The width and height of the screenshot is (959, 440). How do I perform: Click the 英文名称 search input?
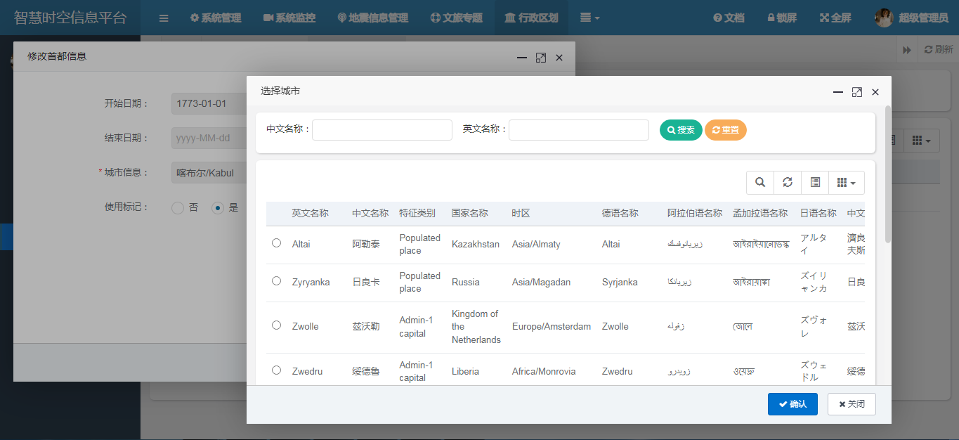point(579,130)
